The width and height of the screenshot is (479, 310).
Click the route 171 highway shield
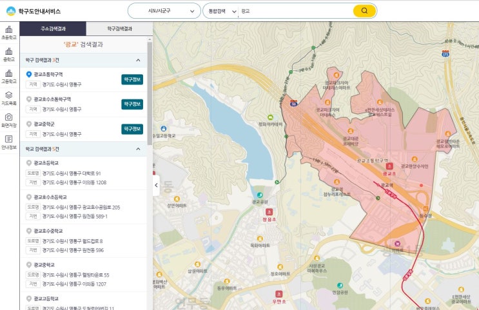click(445, 53)
